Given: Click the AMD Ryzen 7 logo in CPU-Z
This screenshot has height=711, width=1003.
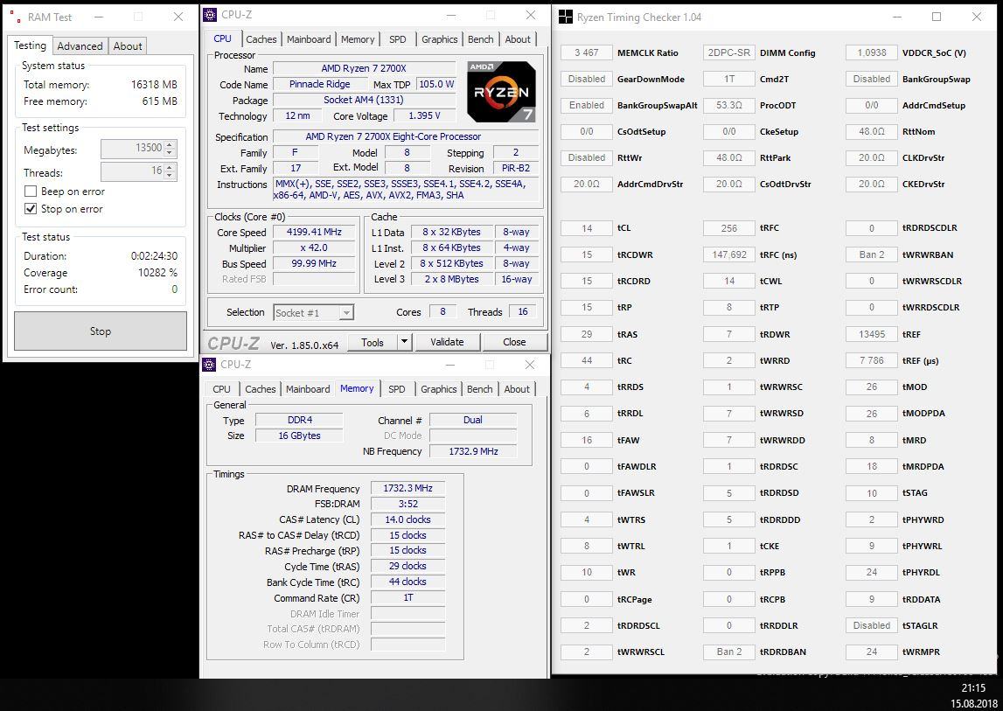Looking at the screenshot, I should (x=501, y=92).
